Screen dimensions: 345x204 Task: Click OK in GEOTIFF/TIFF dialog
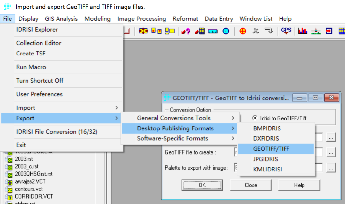(x=202, y=185)
